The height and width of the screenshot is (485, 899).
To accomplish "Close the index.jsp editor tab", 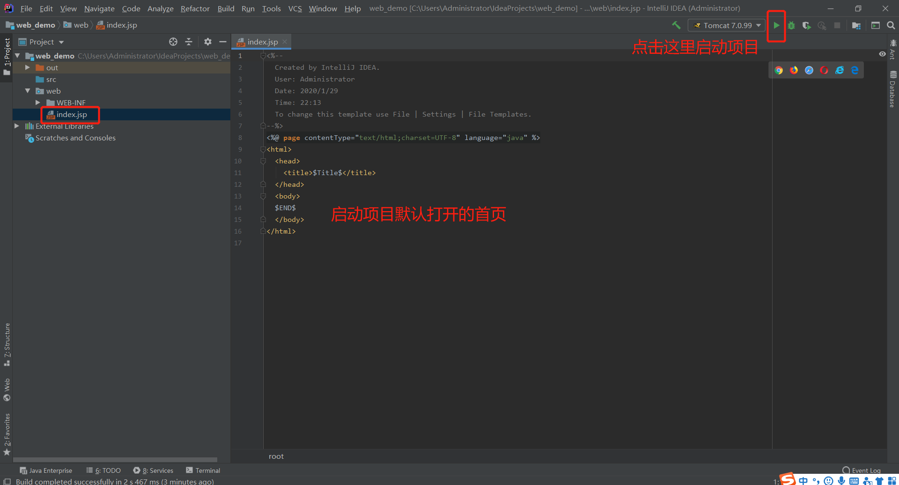I will click(x=285, y=42).
